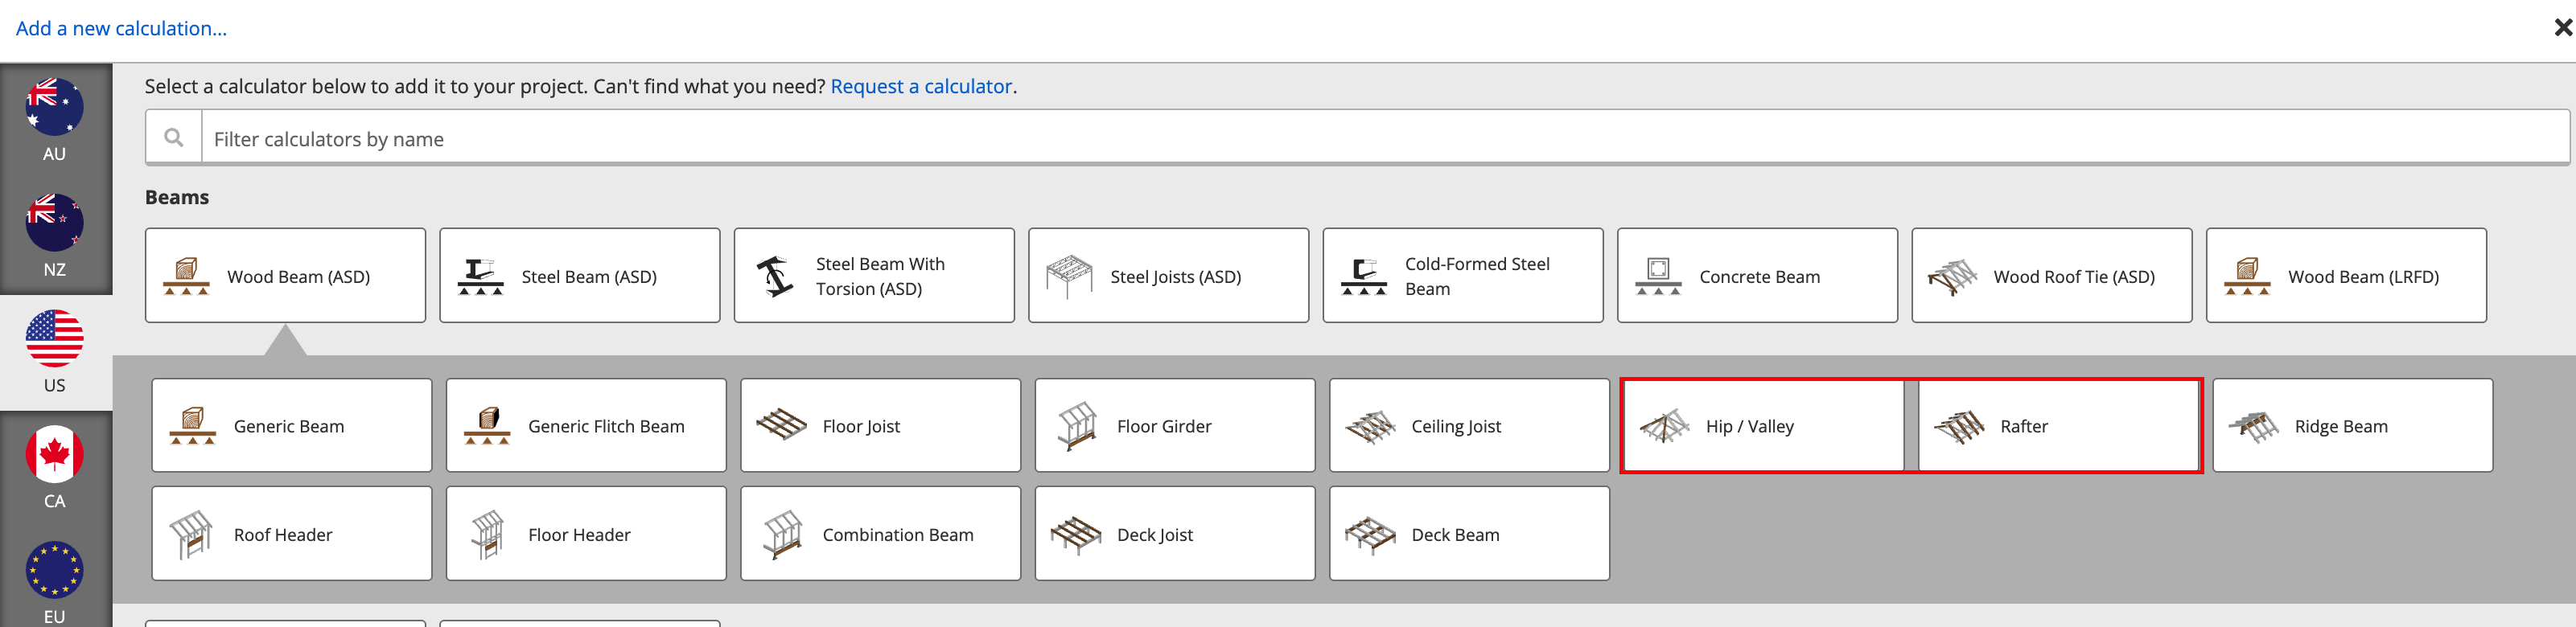Focus the Filter calculators by name field
Viewport: 2576px width, 627px height.
tap(1385, 137)
